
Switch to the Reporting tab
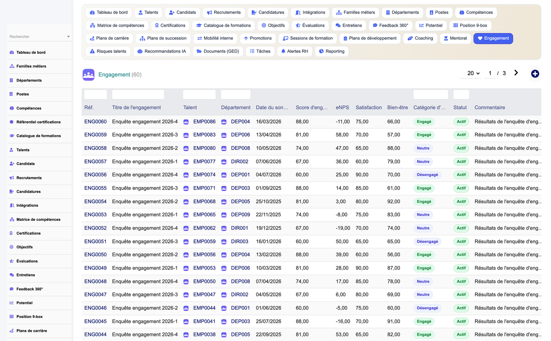pyautogui.click(x=332, y=51)
